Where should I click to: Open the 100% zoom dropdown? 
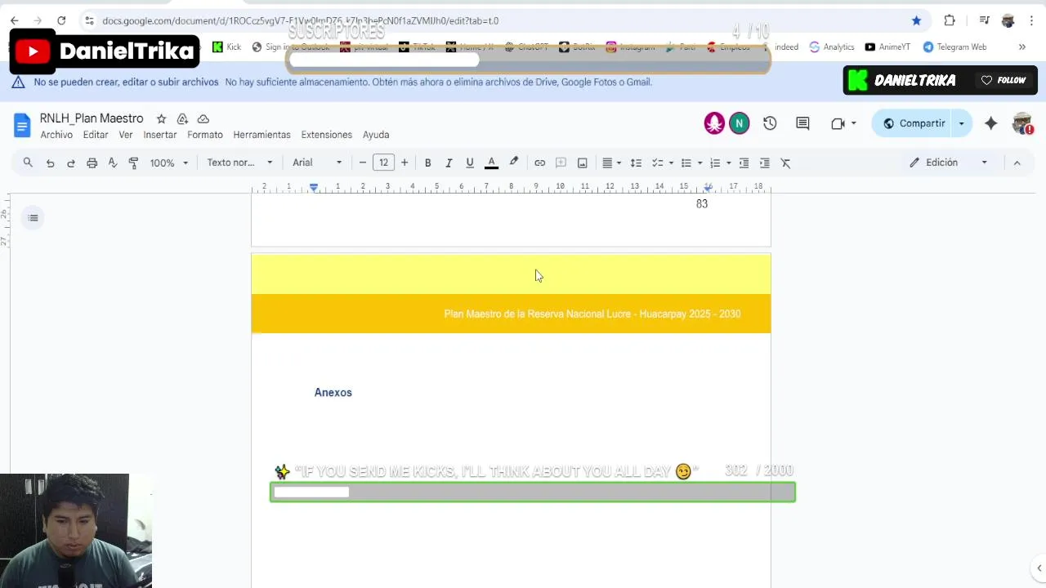(169, 163)
